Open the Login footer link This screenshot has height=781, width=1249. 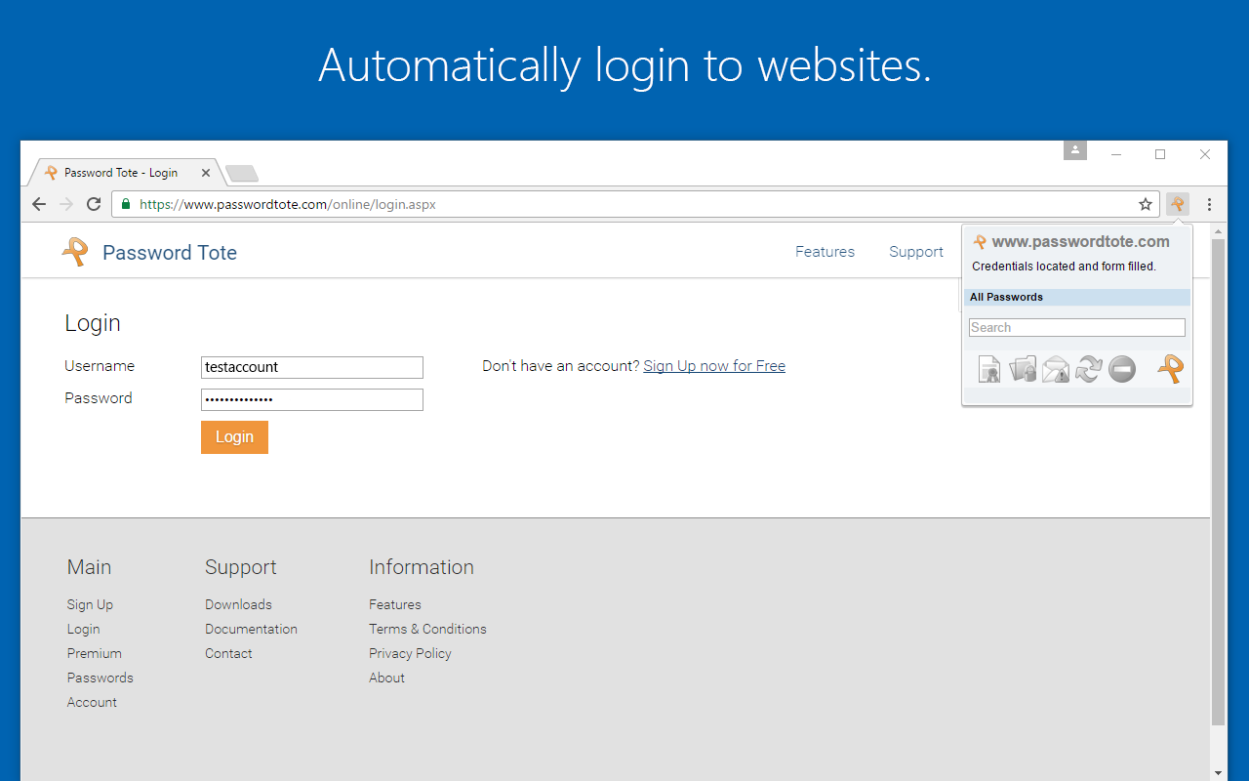pyautogui.click(x=84, y=629)
